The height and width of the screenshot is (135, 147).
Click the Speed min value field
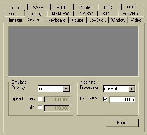pyautogui.click(x=57, y=108)
